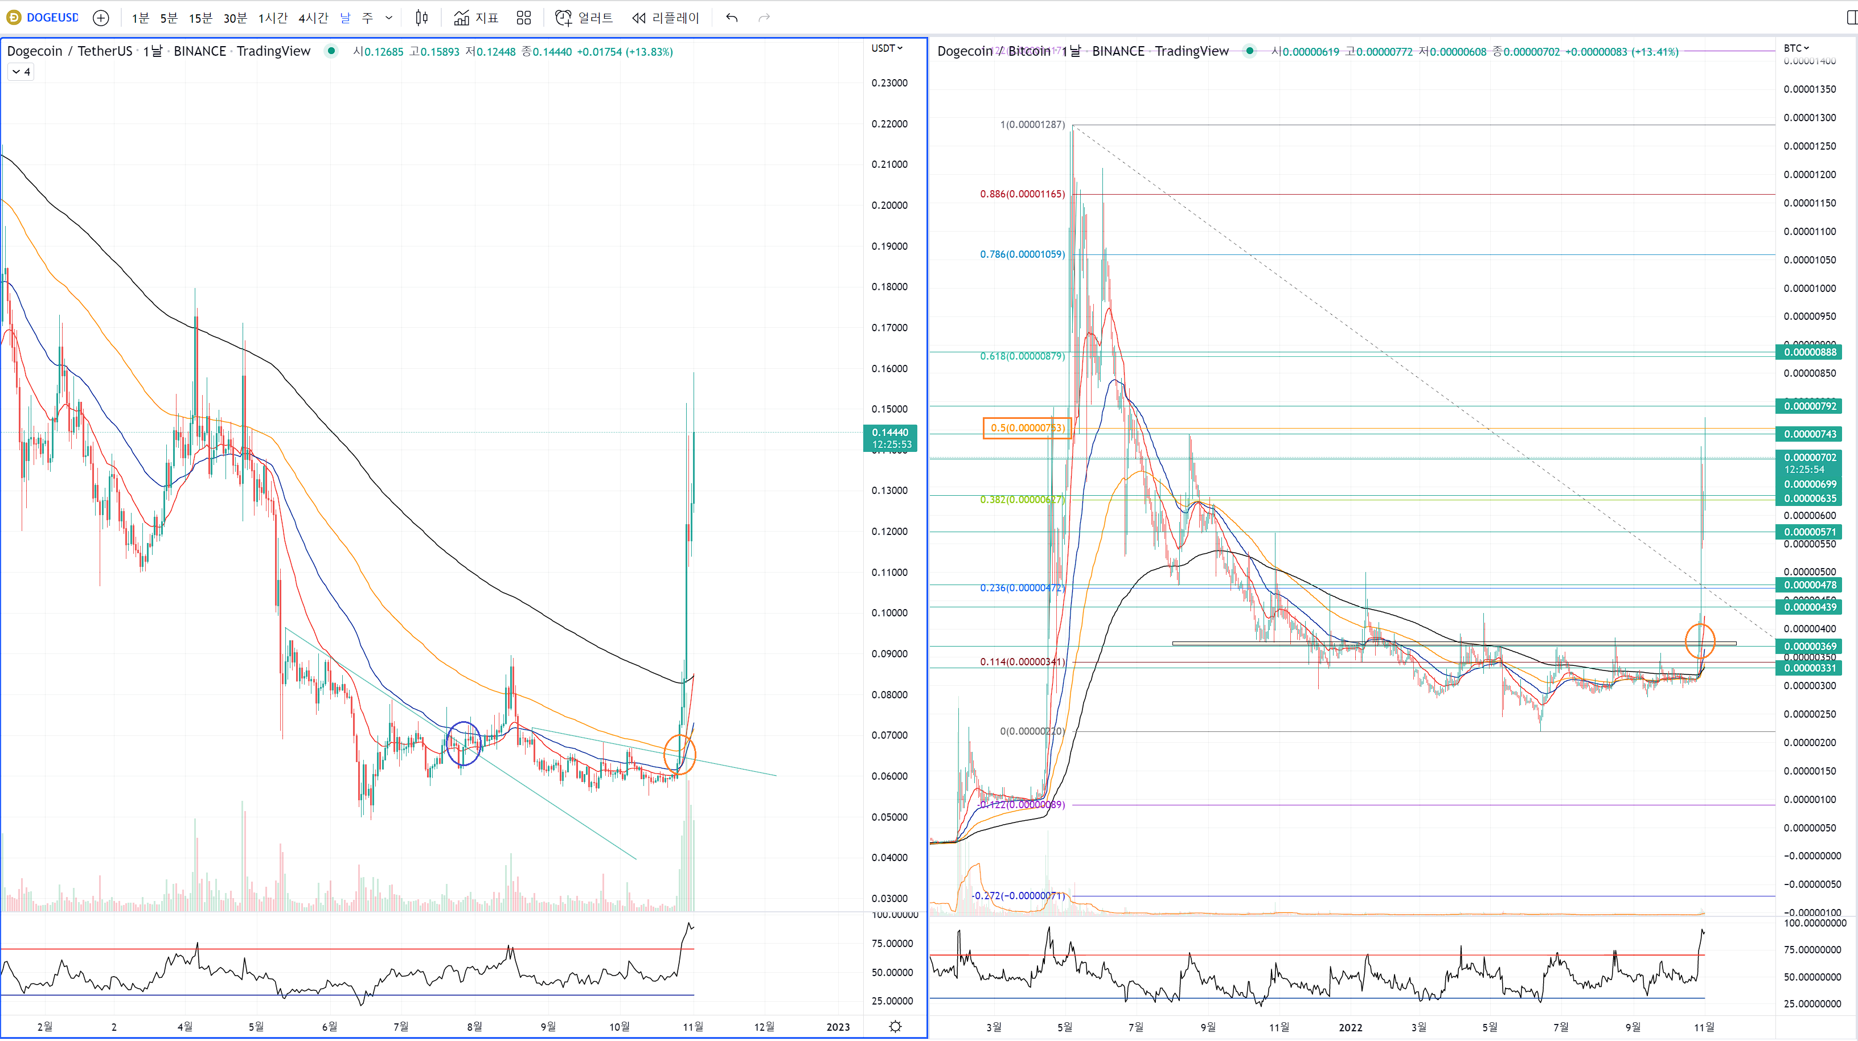The width and height of the screenshot is (1858, 1041).
Task: Click the green market status dot on Dogecoin/TetherUS
Action: (x=331, y=51)
